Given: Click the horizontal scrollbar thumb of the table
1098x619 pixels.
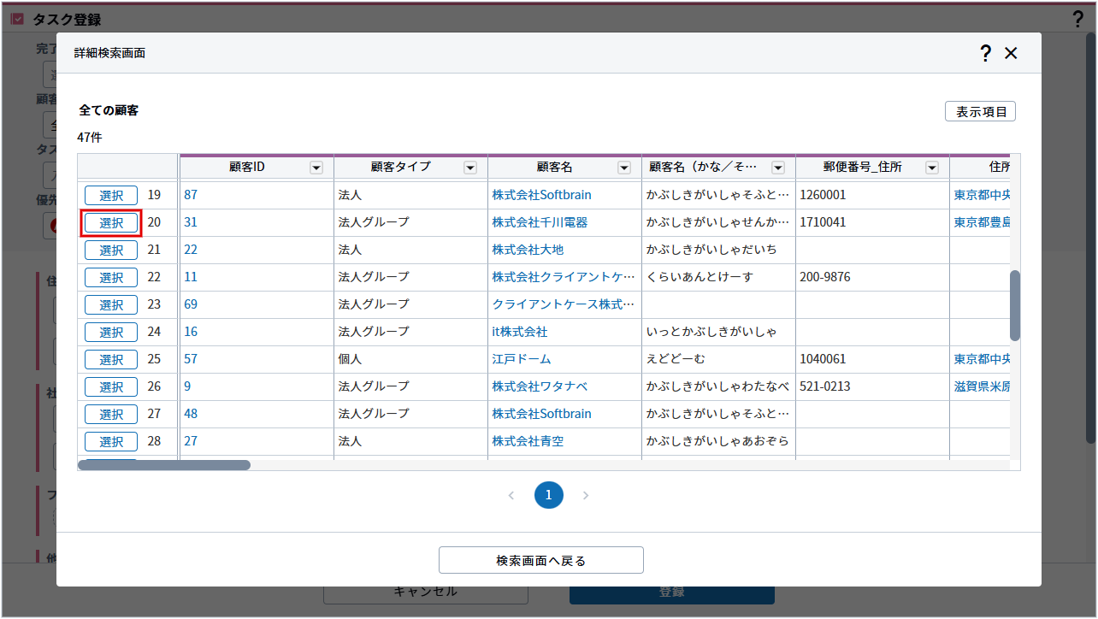Looking at the screenshot, I should pos(164,465).
